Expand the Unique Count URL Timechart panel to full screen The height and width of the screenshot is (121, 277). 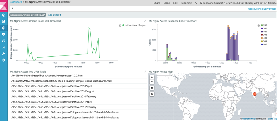click(x=145, y=21)
